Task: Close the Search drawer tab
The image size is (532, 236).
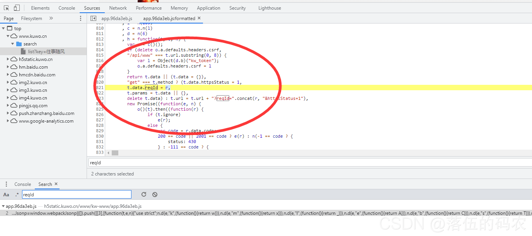Action: click(x=56, y=184)
